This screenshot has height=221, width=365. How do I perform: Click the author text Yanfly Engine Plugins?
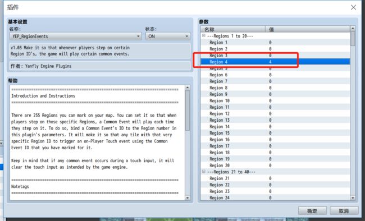48,66
